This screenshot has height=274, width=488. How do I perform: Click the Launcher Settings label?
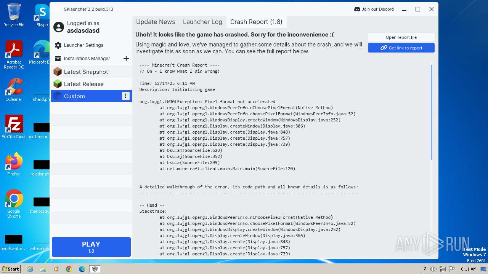point(83,45)
